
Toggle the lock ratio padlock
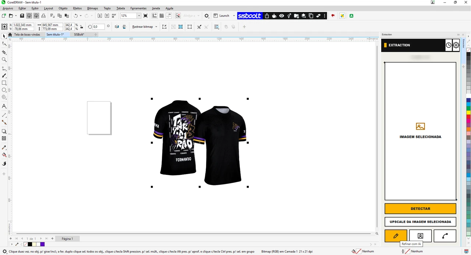click(81, 27)
